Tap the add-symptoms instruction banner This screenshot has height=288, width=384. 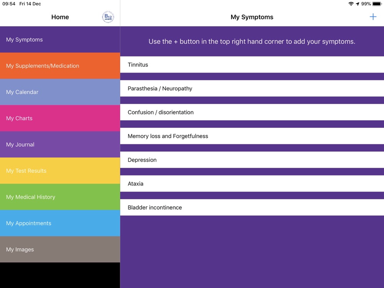252,41
